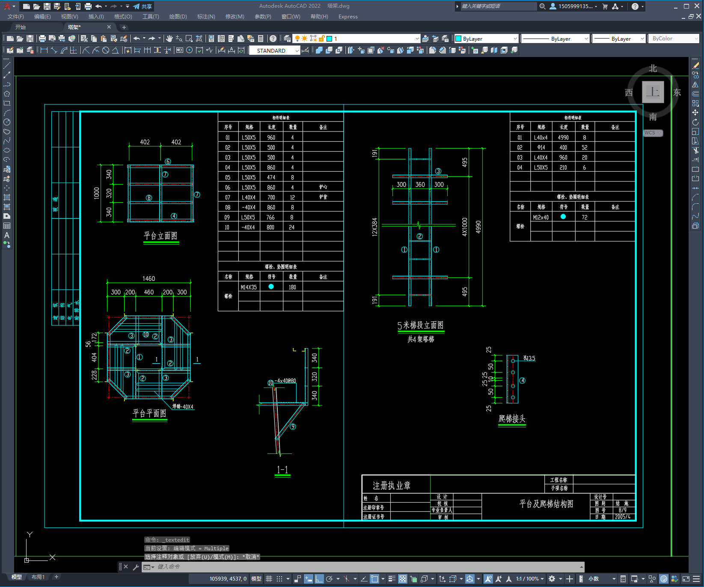
Task: Switch to the 布局1 layout tab
Action: click(38, 577)
